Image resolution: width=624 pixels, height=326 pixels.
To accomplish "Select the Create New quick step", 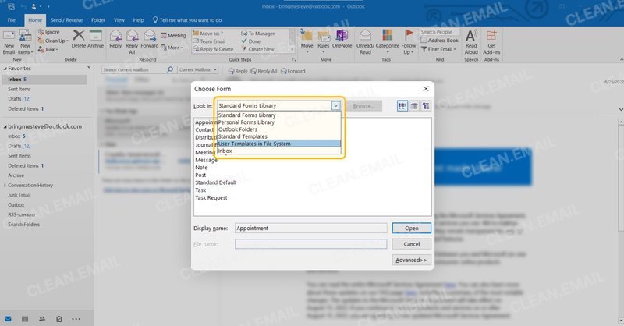I will point(257,49).
